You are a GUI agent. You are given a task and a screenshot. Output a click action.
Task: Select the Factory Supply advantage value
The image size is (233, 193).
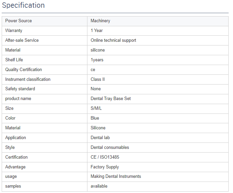[105, 167]
